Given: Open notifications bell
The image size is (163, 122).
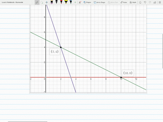Looking at the screenshot, I should tap(140, 2).
